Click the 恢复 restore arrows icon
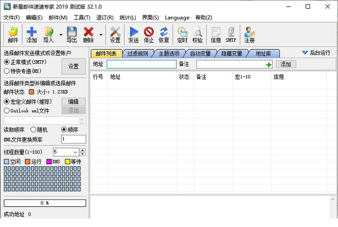The image size is (338, 227). [164, 35]
